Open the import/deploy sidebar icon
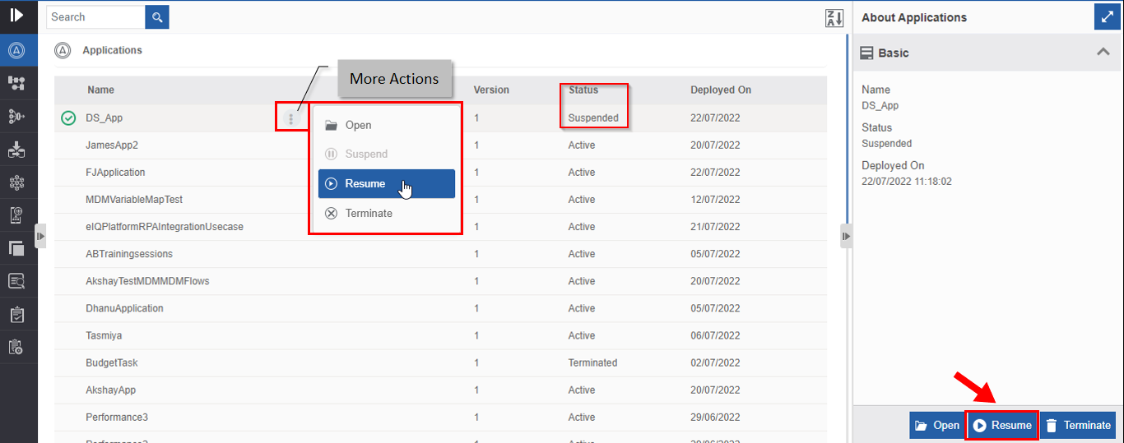1124x443 pixels. [x=16, y=150]
